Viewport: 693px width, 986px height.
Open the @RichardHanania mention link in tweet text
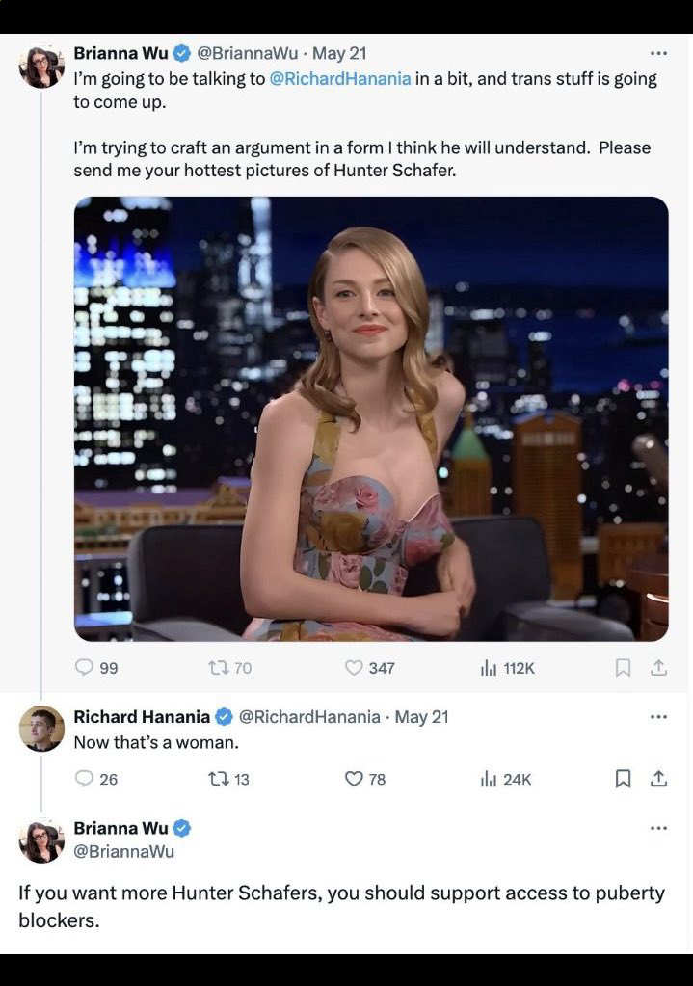(x=339, y=79)
